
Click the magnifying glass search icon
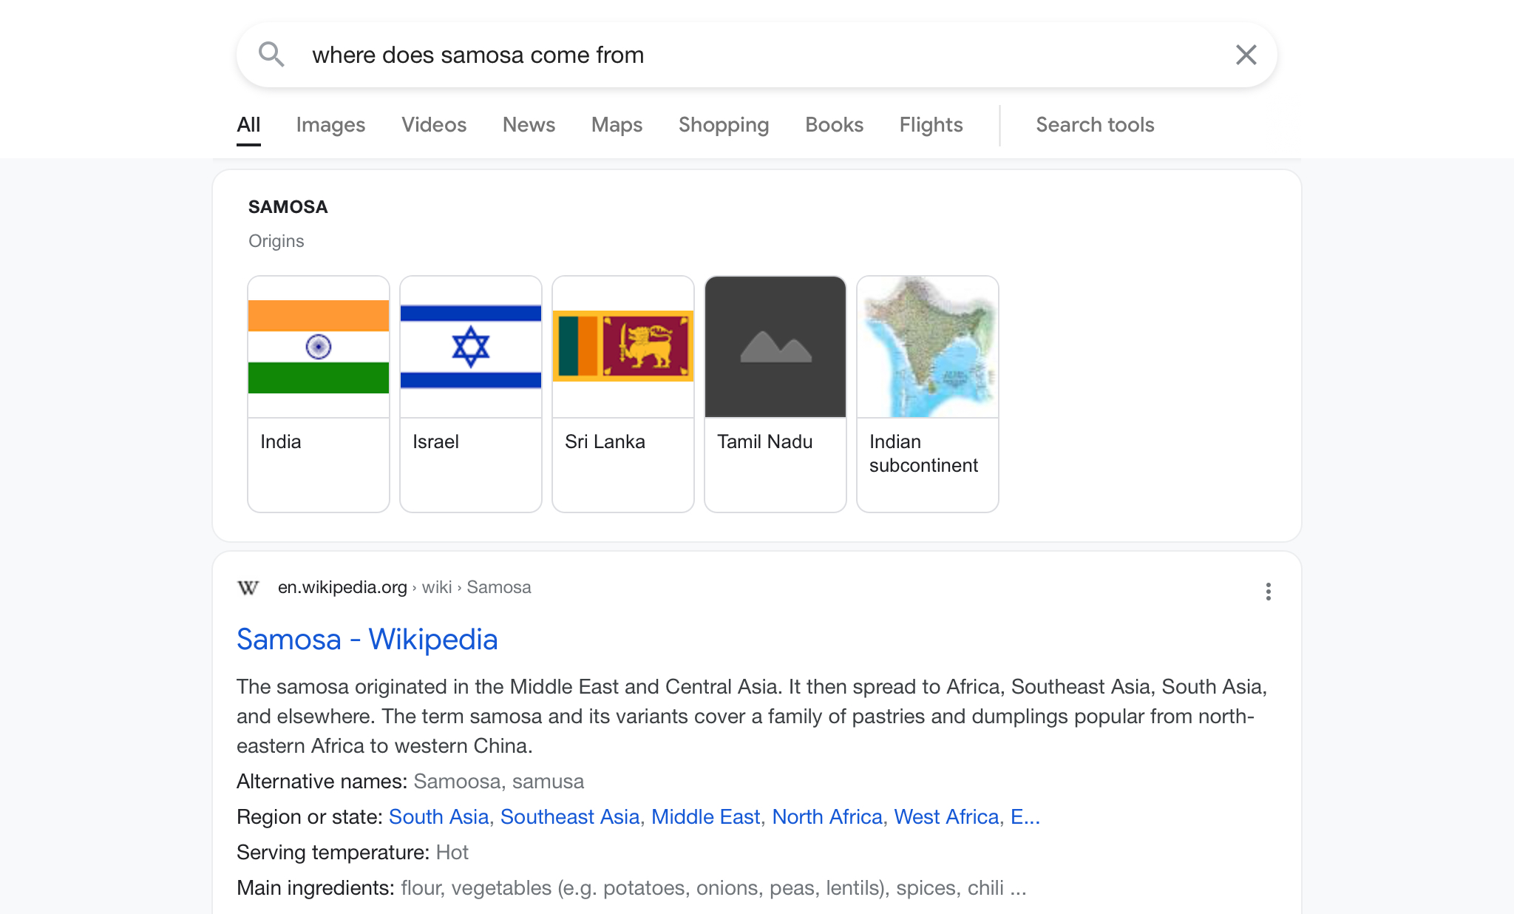click(271, 55)
